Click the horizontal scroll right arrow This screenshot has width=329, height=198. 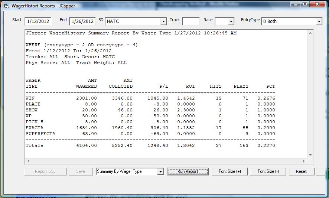[304, 161]
